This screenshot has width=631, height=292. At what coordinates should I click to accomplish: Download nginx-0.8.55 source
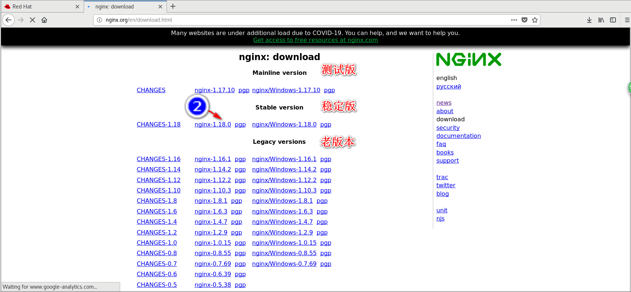[213, 253]
